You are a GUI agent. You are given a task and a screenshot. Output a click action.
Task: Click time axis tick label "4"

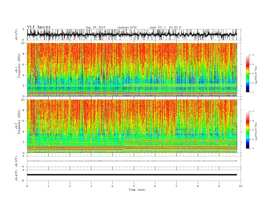[x=112, y=186]
